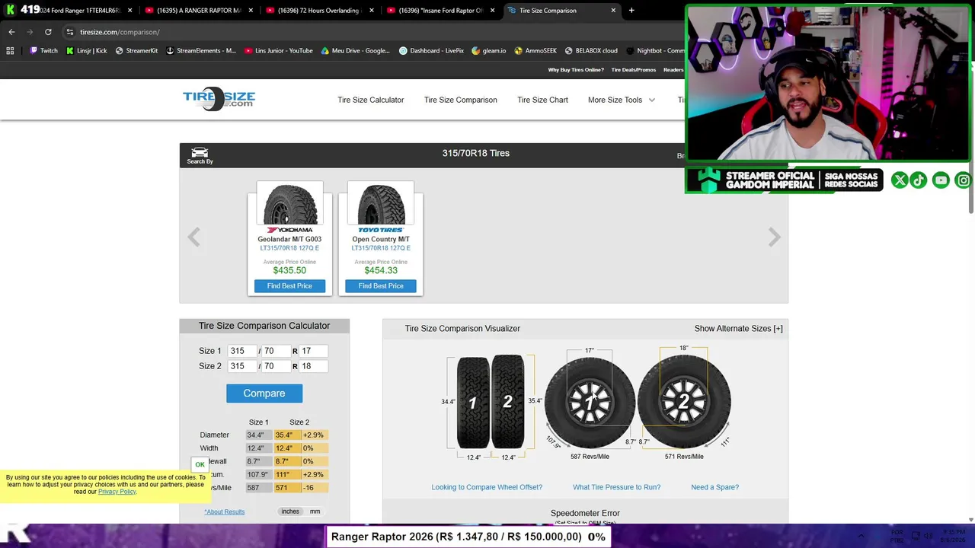
Task: Click the Size 2 aspect ratio field
Action: pyautogui.click(x=275, y=366)
